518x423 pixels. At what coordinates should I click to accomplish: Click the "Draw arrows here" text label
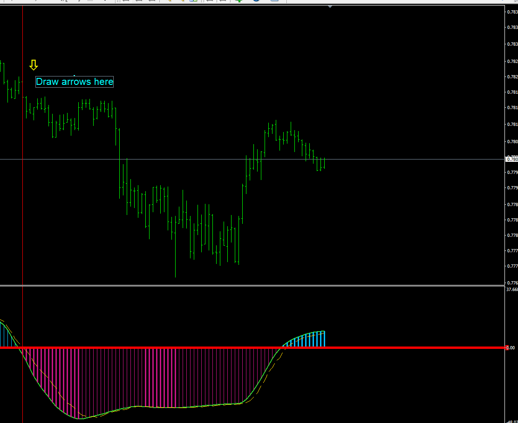coord(75,82)
